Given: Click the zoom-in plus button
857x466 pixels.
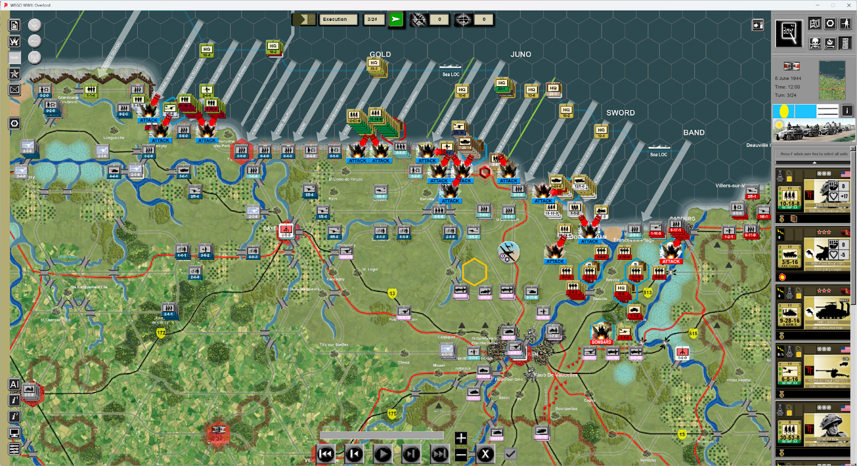Looking at the screenshot, I should pyautogui.click(x=461, y=438).
